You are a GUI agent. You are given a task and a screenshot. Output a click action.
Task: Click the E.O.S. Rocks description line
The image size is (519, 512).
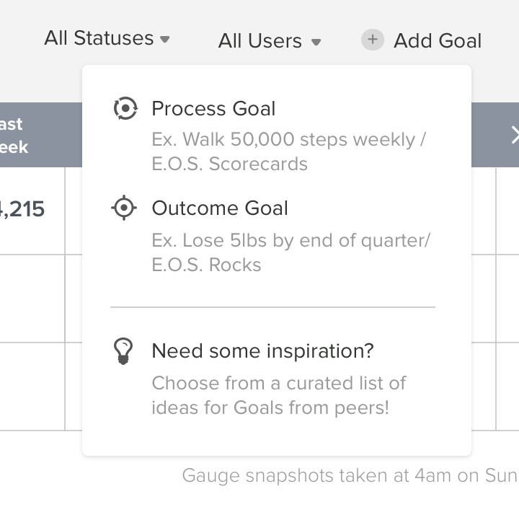(x=206, y=265)
